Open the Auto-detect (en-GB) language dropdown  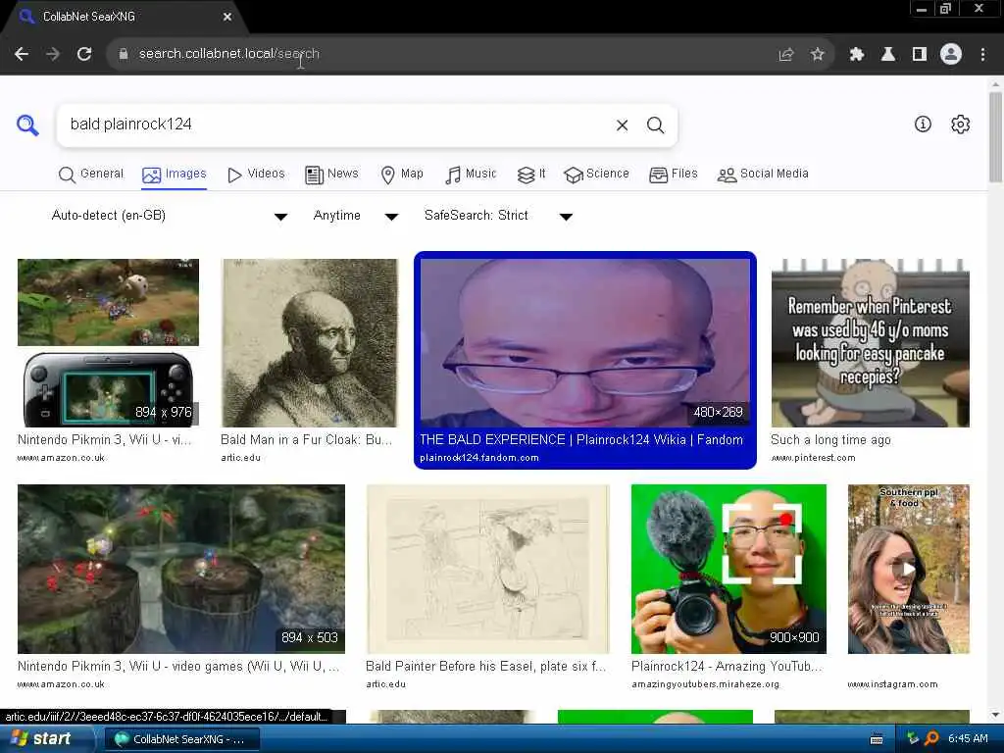(169, 216)
